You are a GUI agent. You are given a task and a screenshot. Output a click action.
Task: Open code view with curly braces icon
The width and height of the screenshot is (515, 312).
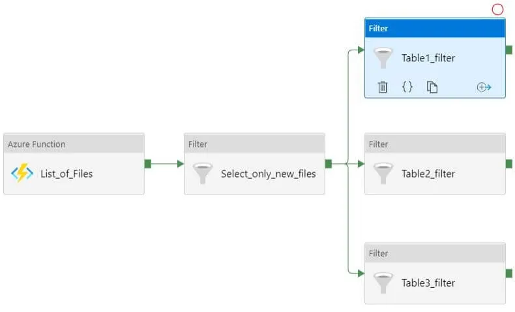(407, 87)
